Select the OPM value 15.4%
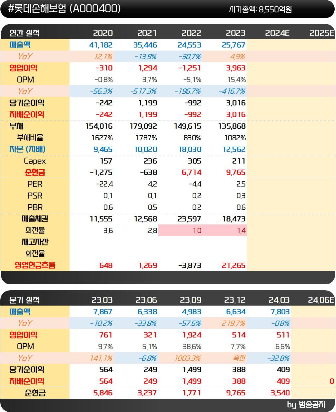Screen dimensions: 336x412 (237, 80)
